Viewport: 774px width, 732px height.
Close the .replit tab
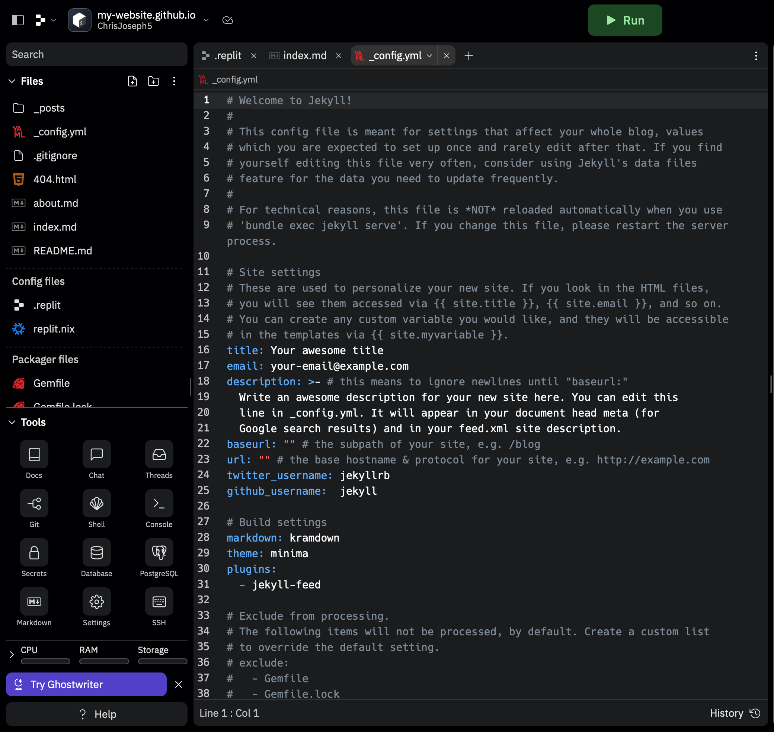(x=254, y=56)
